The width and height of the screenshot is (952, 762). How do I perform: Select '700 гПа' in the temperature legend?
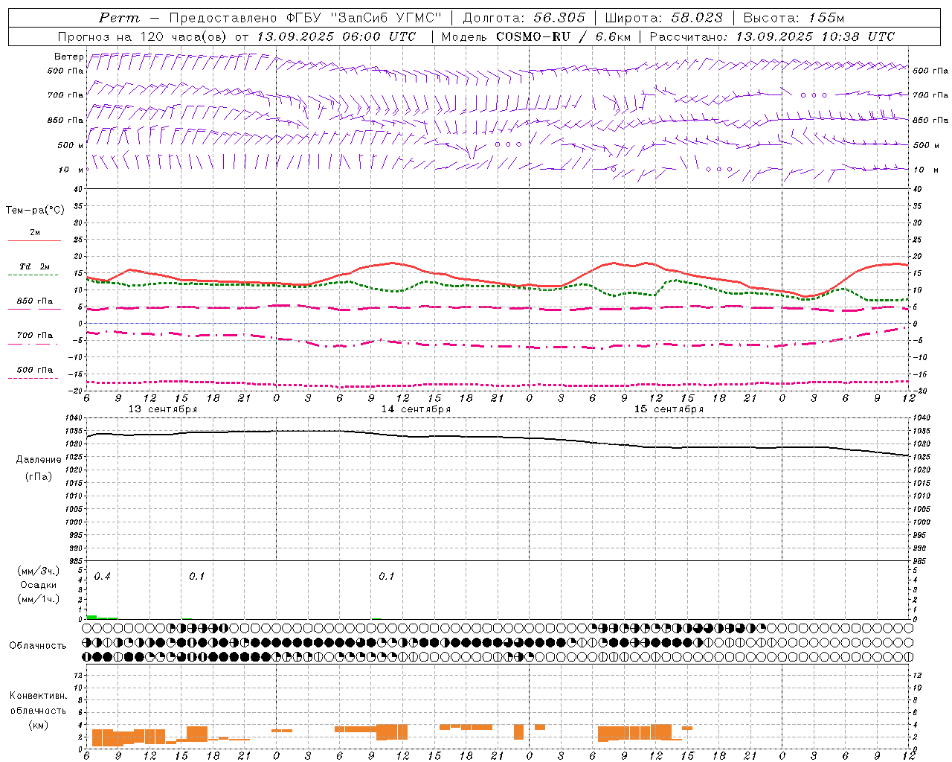pos(34,336)
